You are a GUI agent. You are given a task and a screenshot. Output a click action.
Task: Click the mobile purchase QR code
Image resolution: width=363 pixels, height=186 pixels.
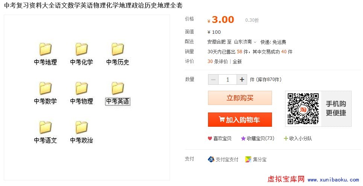point(303,109)
